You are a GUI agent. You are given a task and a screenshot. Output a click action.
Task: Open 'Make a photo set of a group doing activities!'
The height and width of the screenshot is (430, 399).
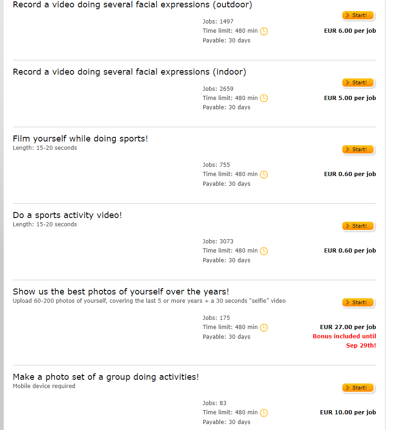106,377
